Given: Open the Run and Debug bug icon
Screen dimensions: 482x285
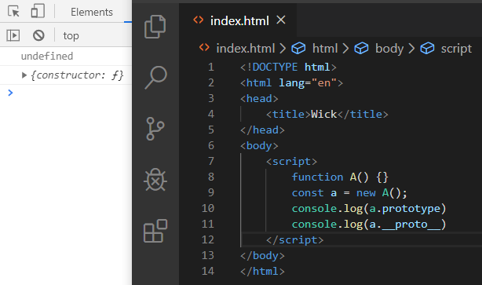Looking at the screenshot, I should click(x=155, y=180).
